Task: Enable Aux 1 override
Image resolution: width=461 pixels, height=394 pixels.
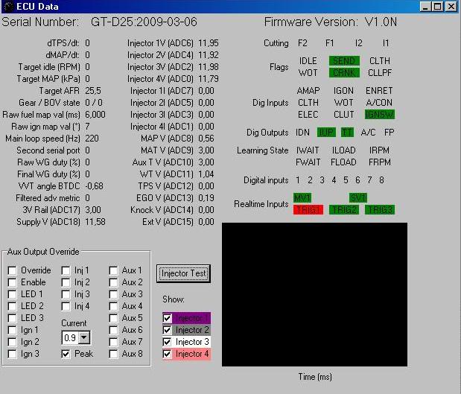Action: click(113, 270)
